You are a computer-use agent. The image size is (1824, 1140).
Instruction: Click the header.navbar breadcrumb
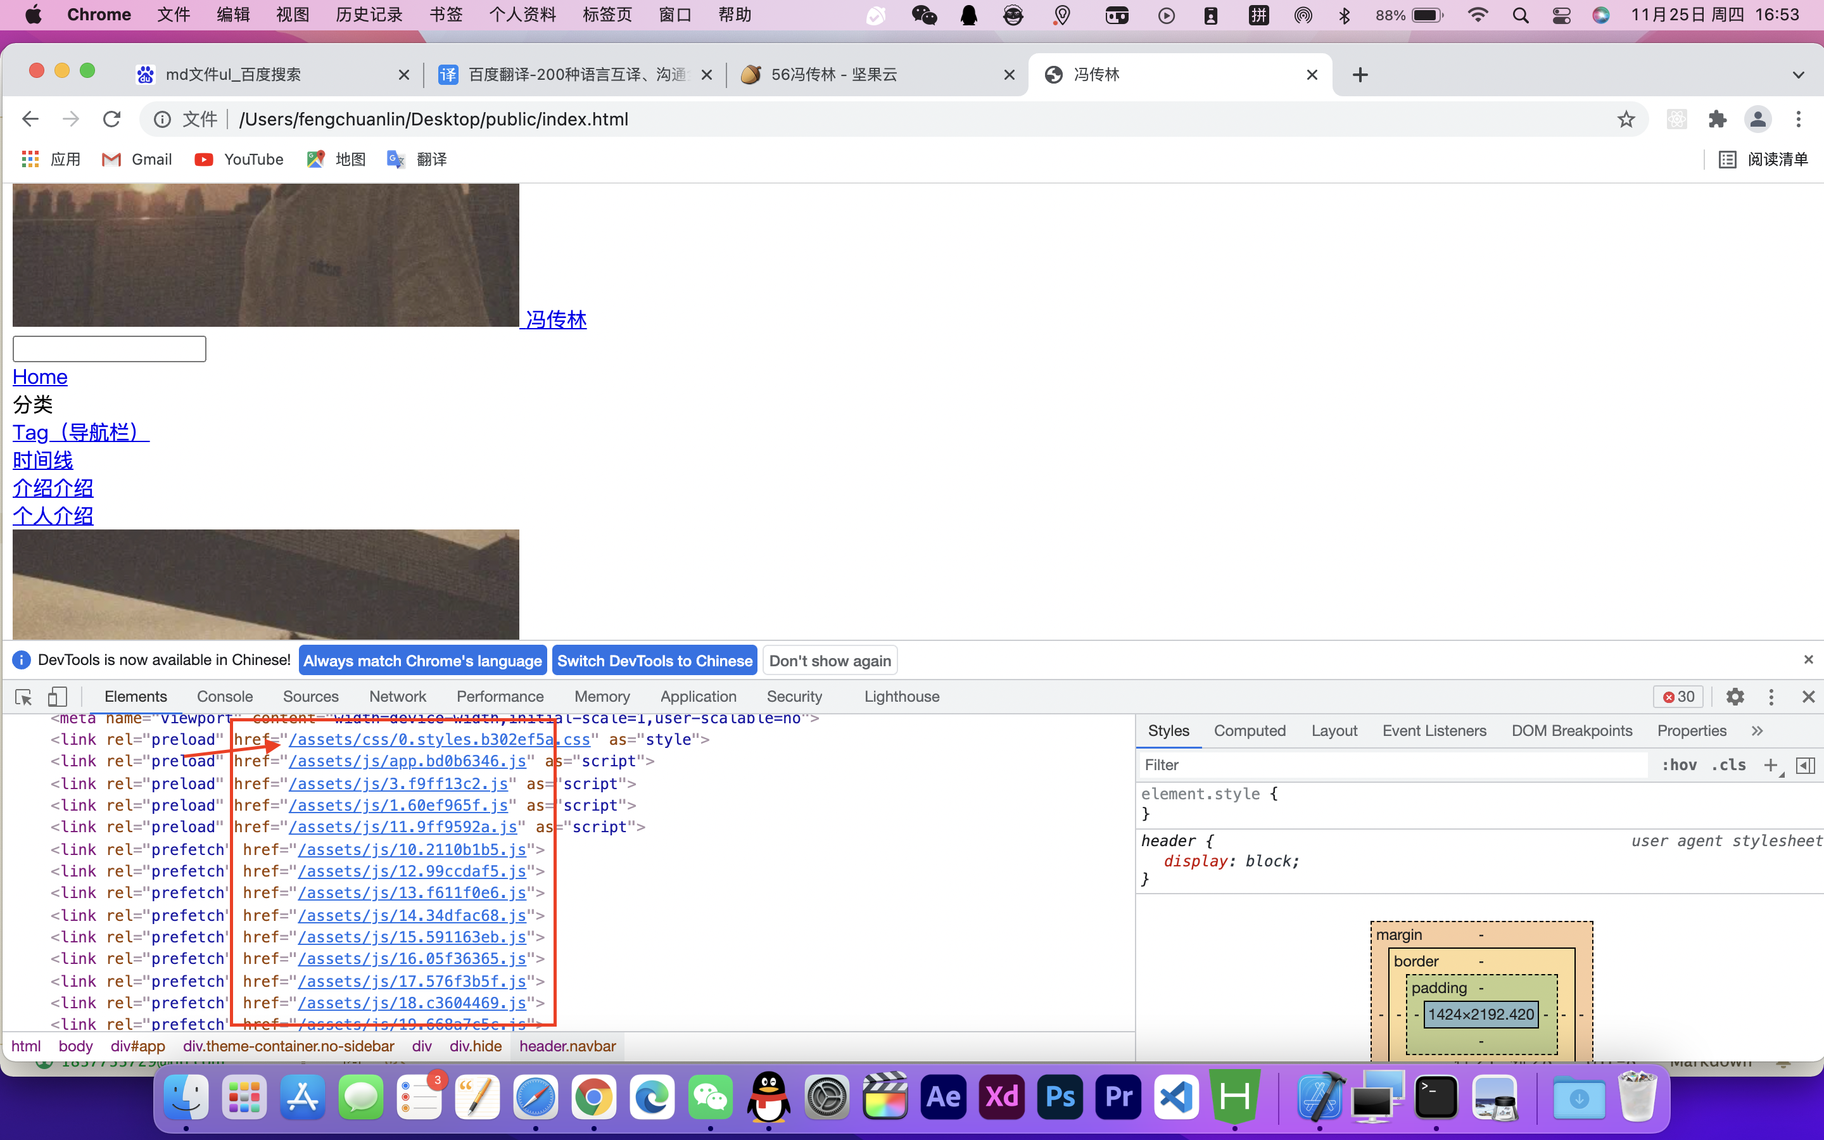567,1046
